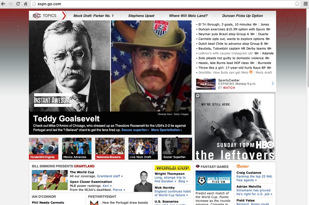Open Duncan Picks Up Option topic

[x=243, y=16]
